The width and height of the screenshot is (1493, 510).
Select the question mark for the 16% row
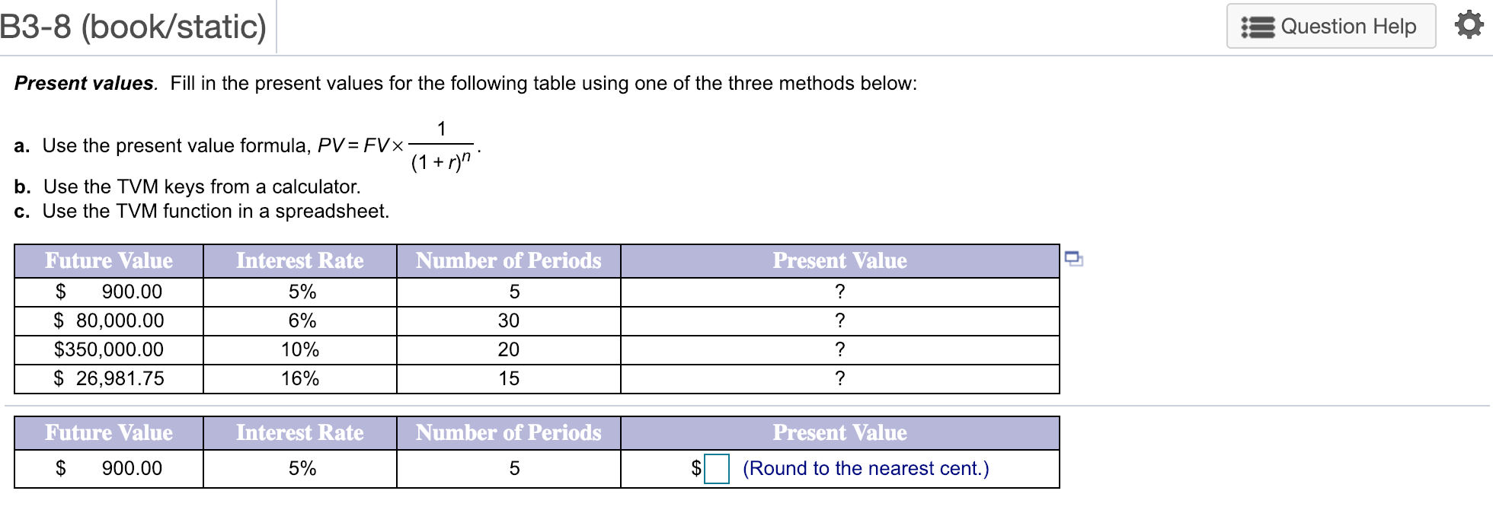coord(839,378)
